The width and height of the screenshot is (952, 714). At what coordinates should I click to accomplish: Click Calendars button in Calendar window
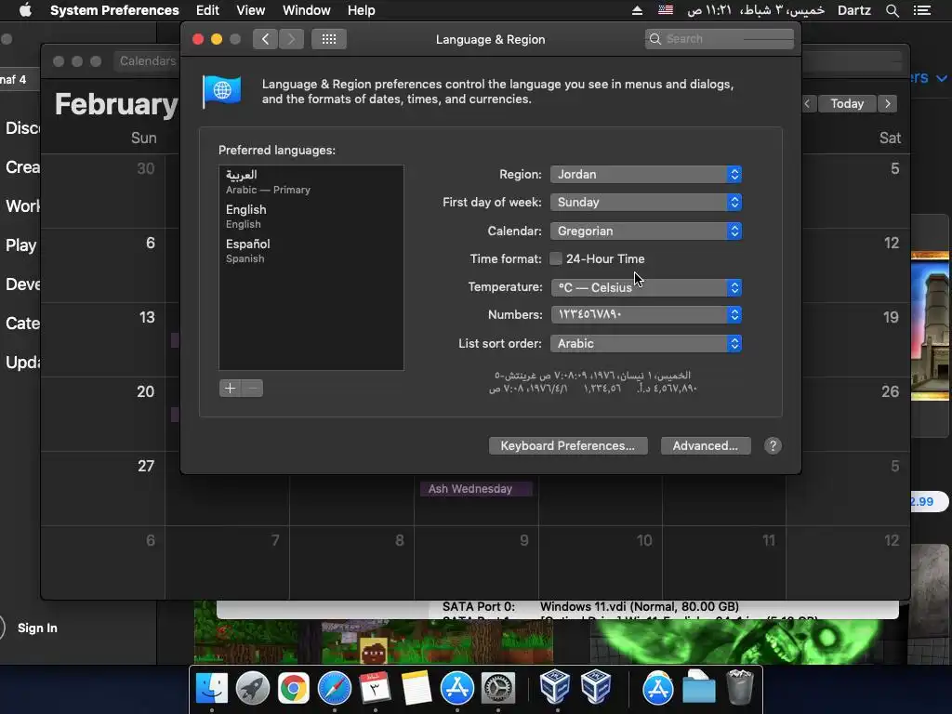(148, 60)
